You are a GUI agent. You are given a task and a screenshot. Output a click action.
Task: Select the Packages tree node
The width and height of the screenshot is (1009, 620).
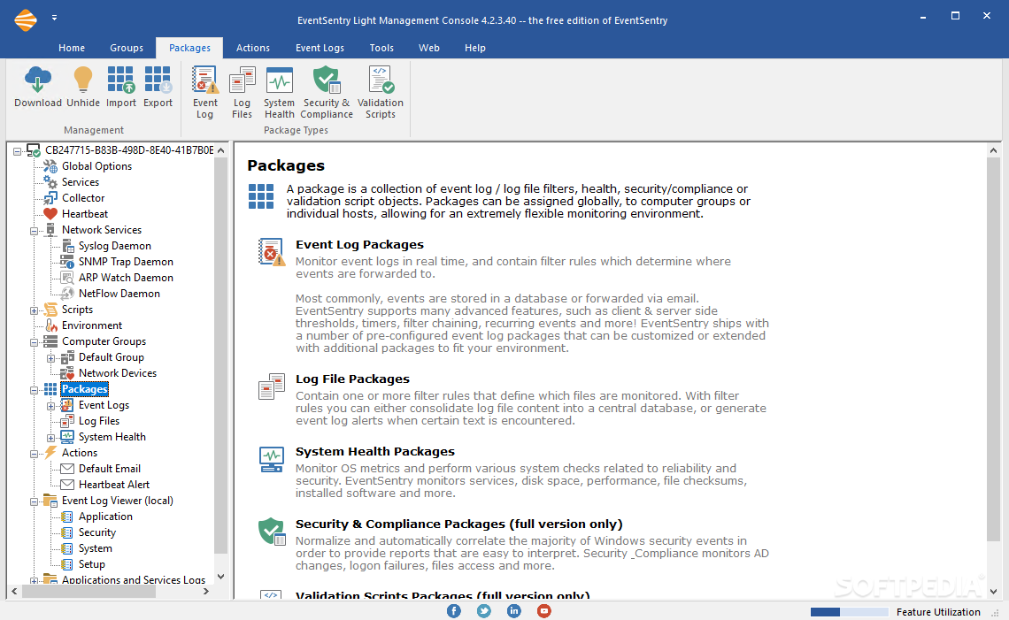84,389
